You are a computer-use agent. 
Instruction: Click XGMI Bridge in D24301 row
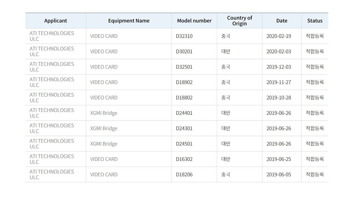pyautogui.click(x=104, y=128)
